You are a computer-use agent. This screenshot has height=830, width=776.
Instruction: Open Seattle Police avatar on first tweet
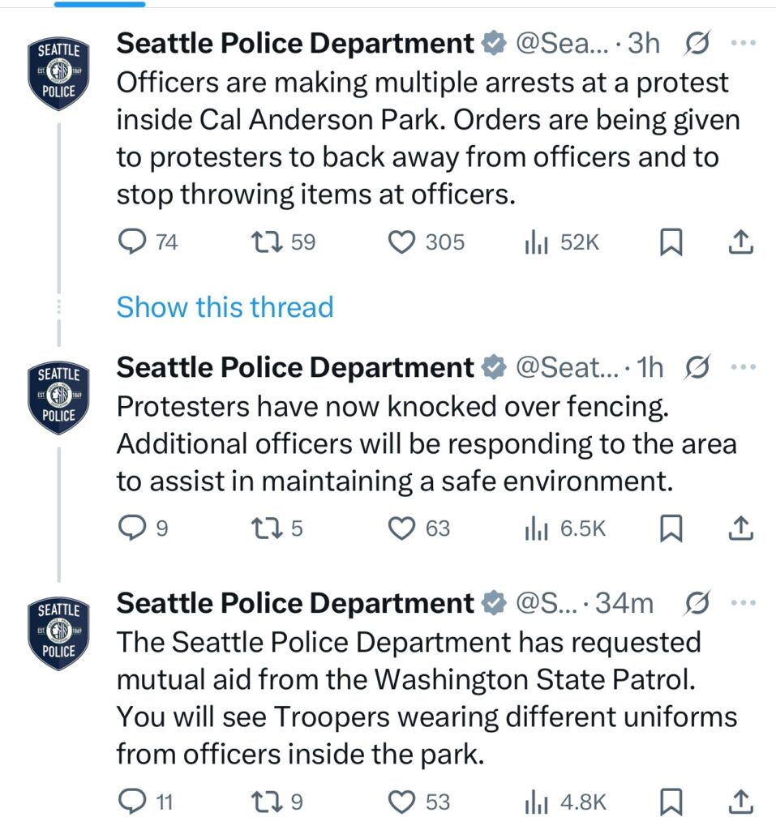coord(59,73)
